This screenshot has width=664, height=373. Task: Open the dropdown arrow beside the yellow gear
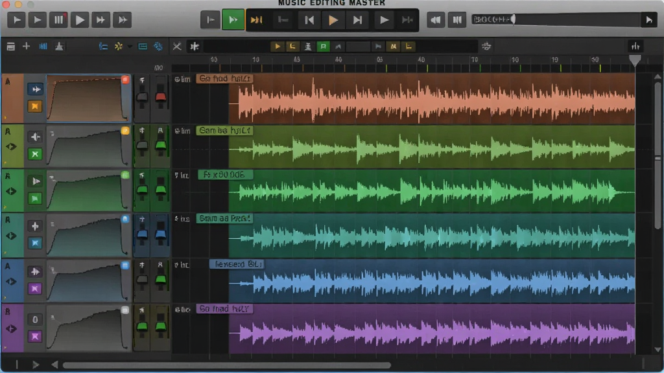(130, 47)
